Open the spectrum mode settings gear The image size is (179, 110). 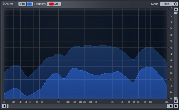click(x=175, y=4)
